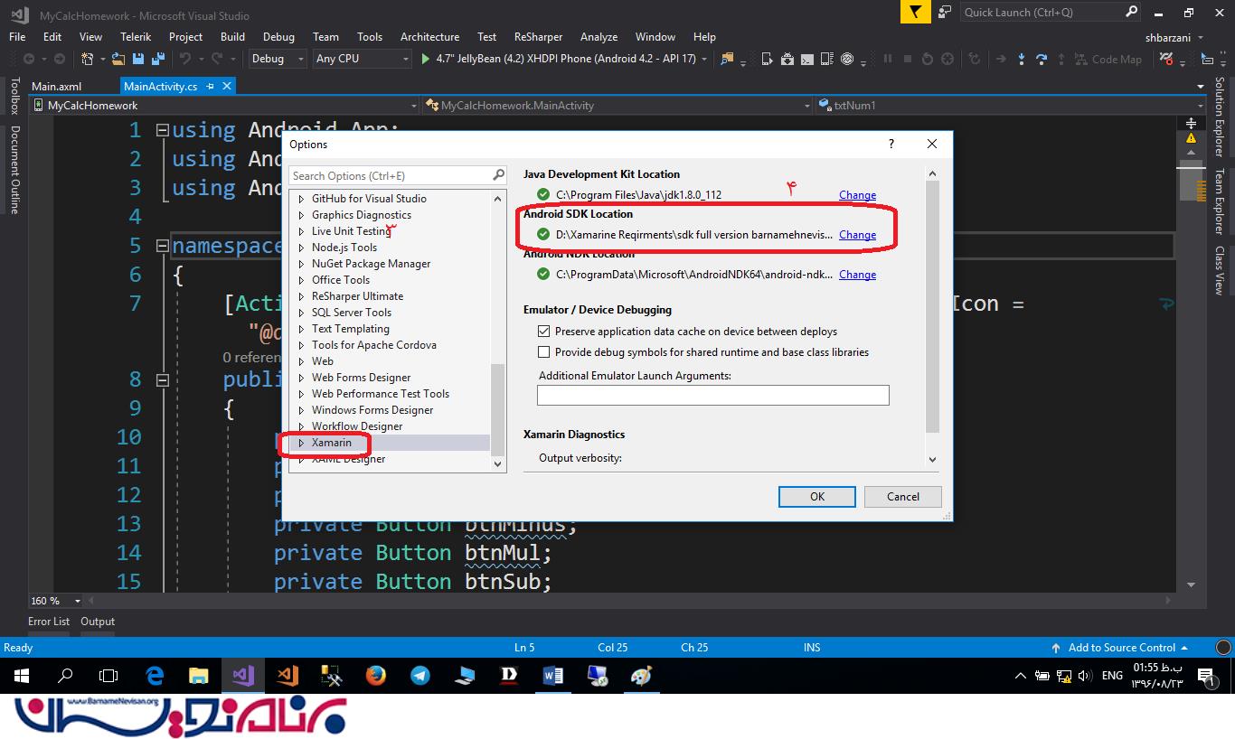Click the Visual Studio taskbar icon
This screenshot has height=739, width=1235.
tap(242, 675)
